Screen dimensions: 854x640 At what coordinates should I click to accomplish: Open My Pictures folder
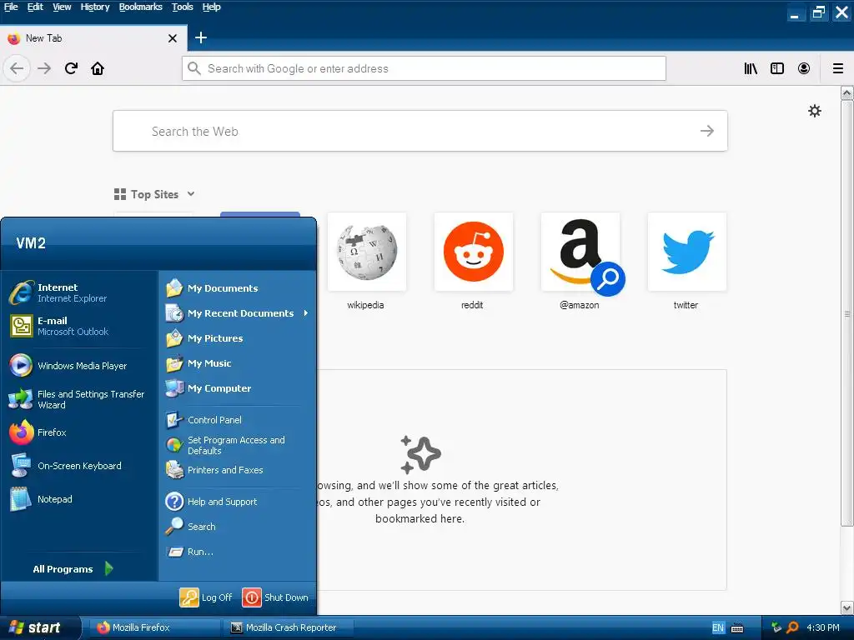click(238, 338)
